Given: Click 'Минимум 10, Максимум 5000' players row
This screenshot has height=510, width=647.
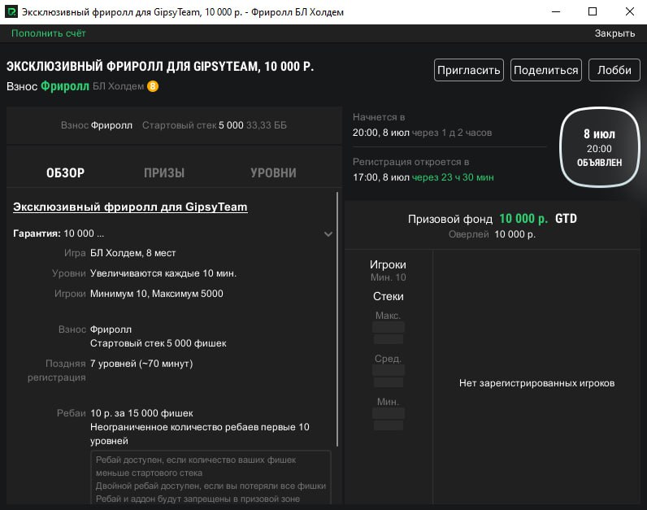Looking at the screenshot, I should [x=156, y=294].
